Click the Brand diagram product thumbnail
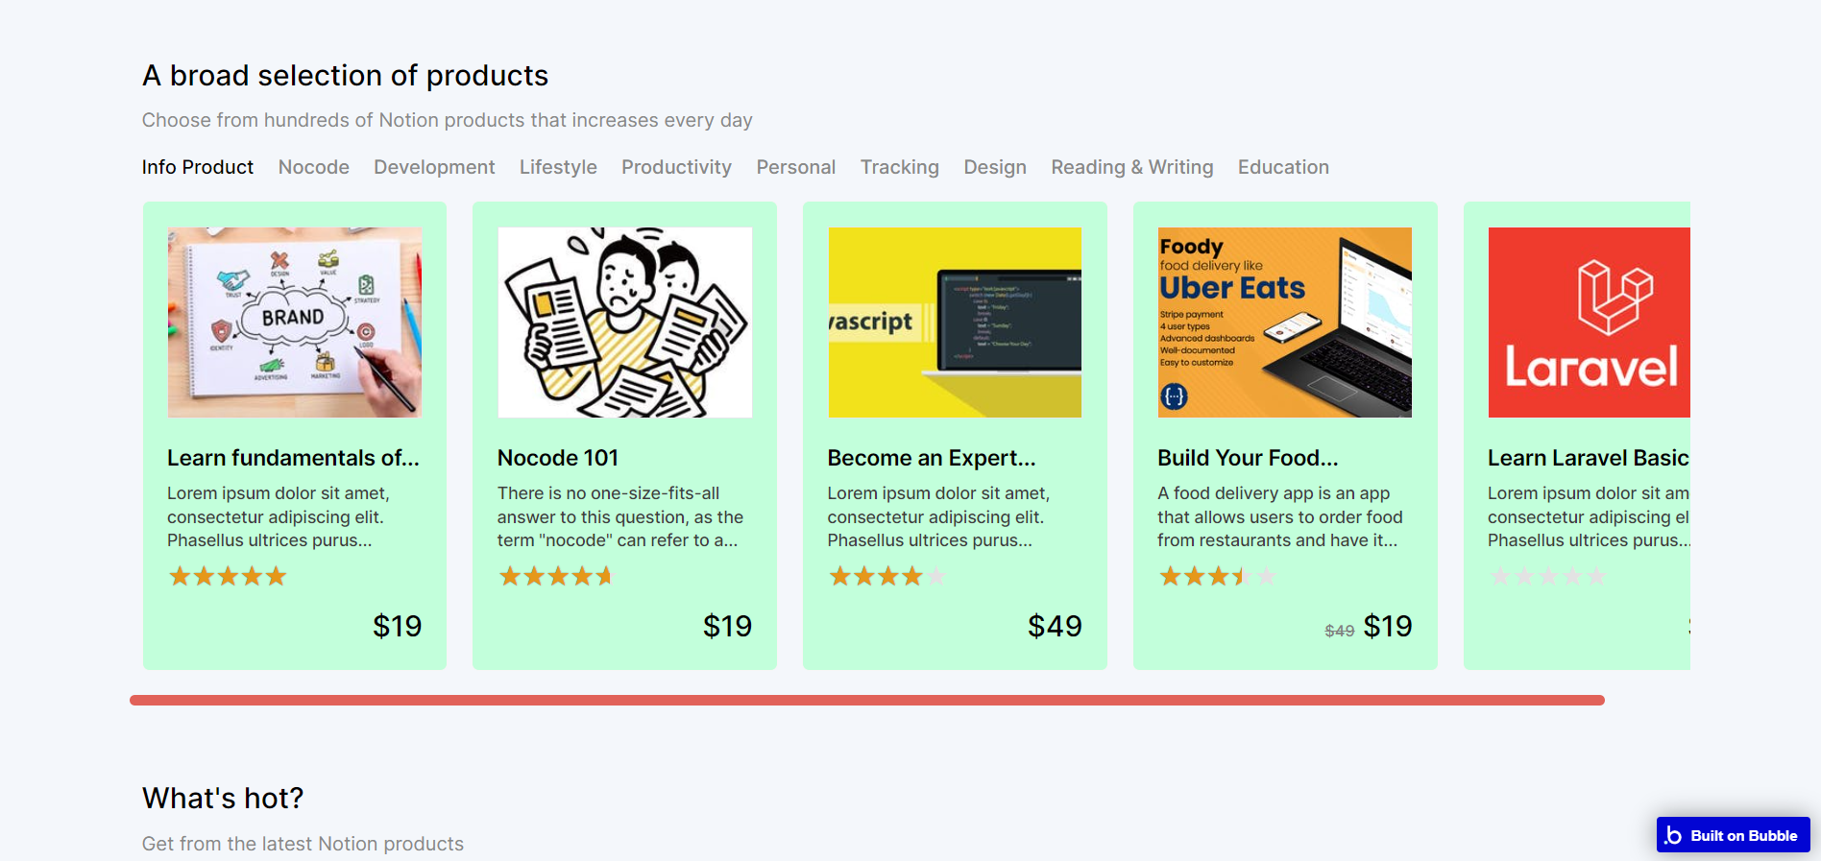 [x=295, y=323]
